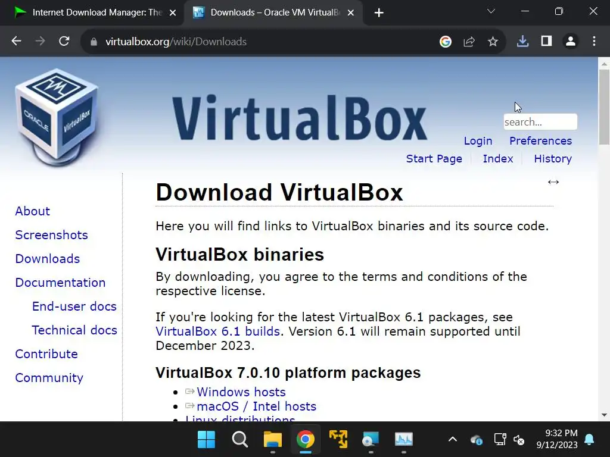Click the page scrollbar thumb

coord(604,107)
